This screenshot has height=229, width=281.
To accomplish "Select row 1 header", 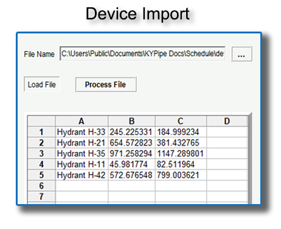I will pyautogui.click(x=41, y=132).
